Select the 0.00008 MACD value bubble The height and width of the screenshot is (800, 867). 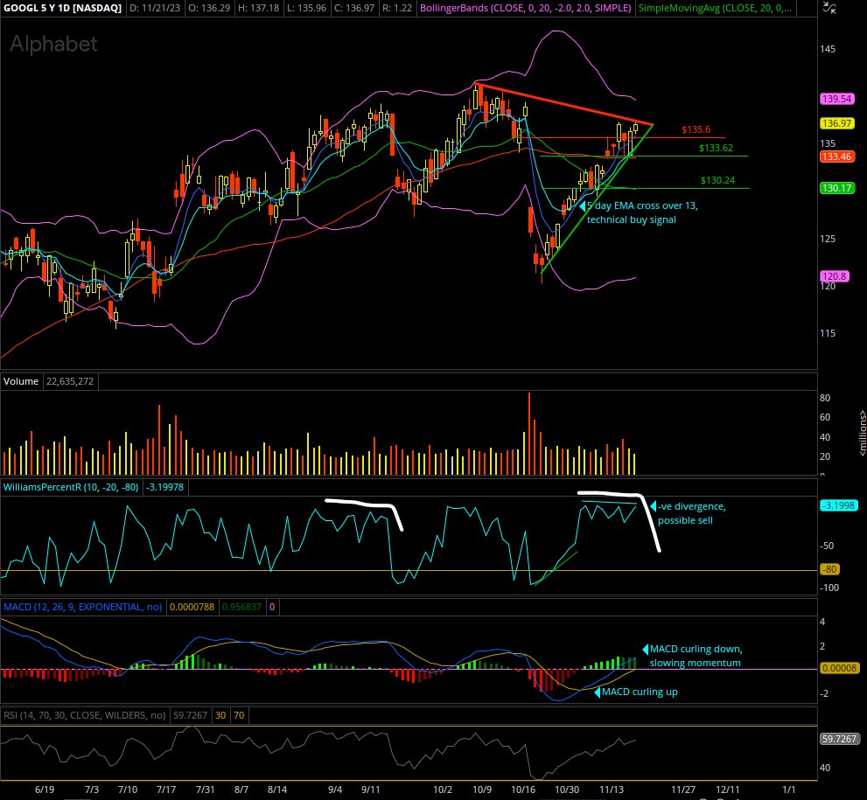click(x=839, y=668)
